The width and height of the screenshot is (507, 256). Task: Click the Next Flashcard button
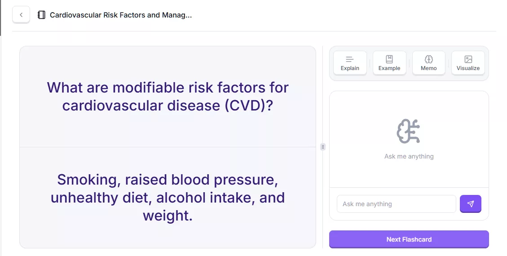coord(409,239)
